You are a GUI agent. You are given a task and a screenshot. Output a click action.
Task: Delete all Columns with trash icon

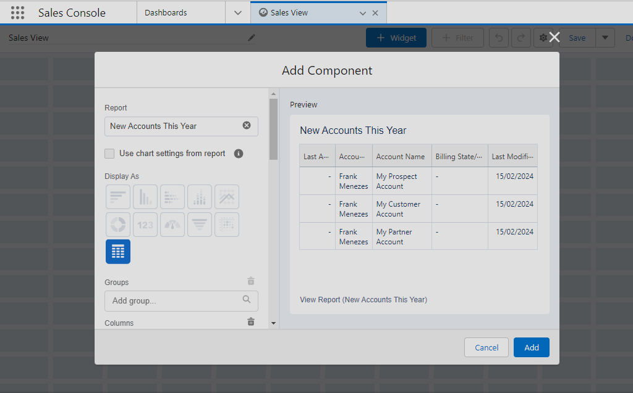[x=251, y=321]
